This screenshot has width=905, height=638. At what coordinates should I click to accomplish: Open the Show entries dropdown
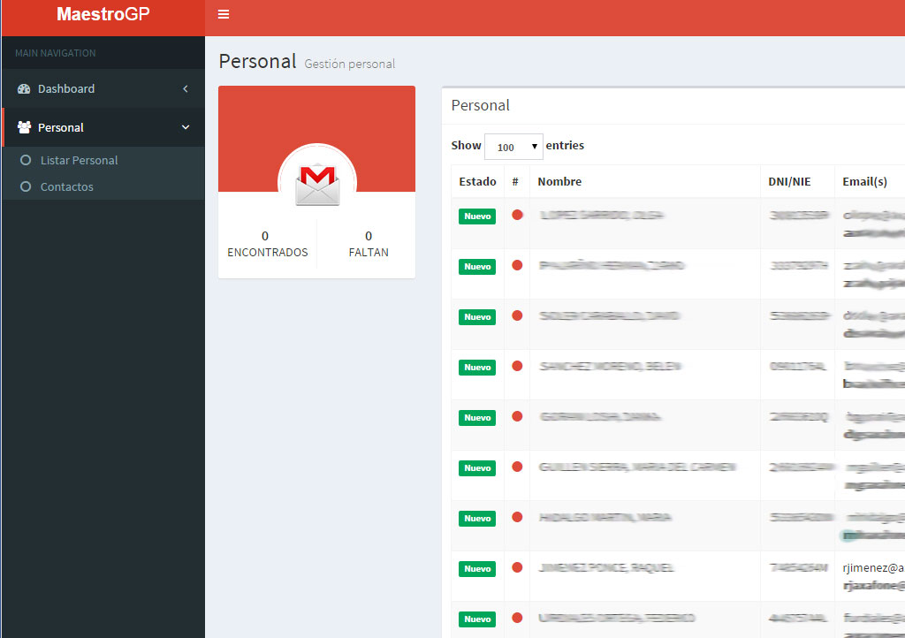point(513,147)
